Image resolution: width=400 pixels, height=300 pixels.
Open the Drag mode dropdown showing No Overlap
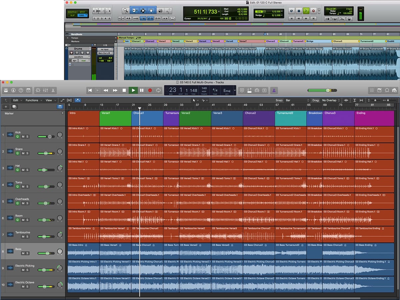[x=331, y=100]
